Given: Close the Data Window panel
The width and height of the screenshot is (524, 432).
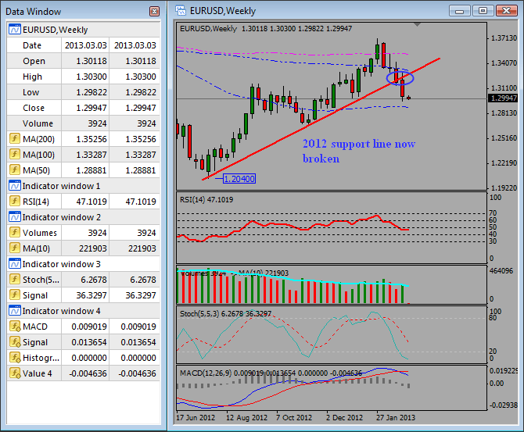Looking at the screenshot, I should 154,12.
